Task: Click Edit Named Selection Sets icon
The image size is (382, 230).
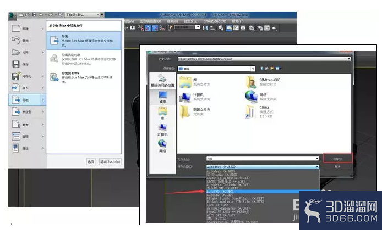Action: click(170, 28)
